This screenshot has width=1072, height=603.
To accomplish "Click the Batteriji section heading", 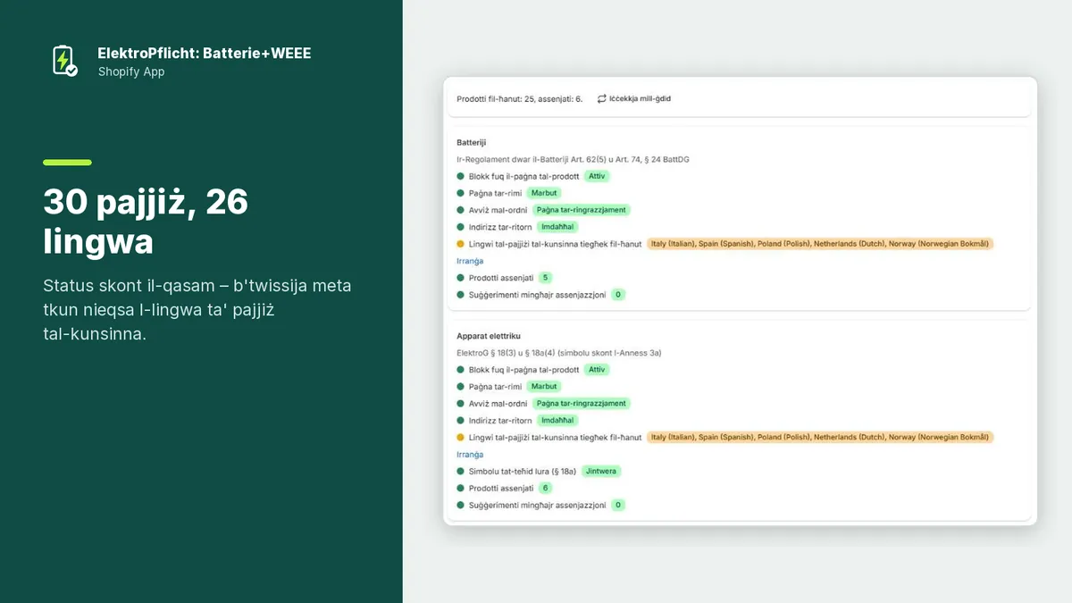I will pyautogui.click(x=472, y=143).
